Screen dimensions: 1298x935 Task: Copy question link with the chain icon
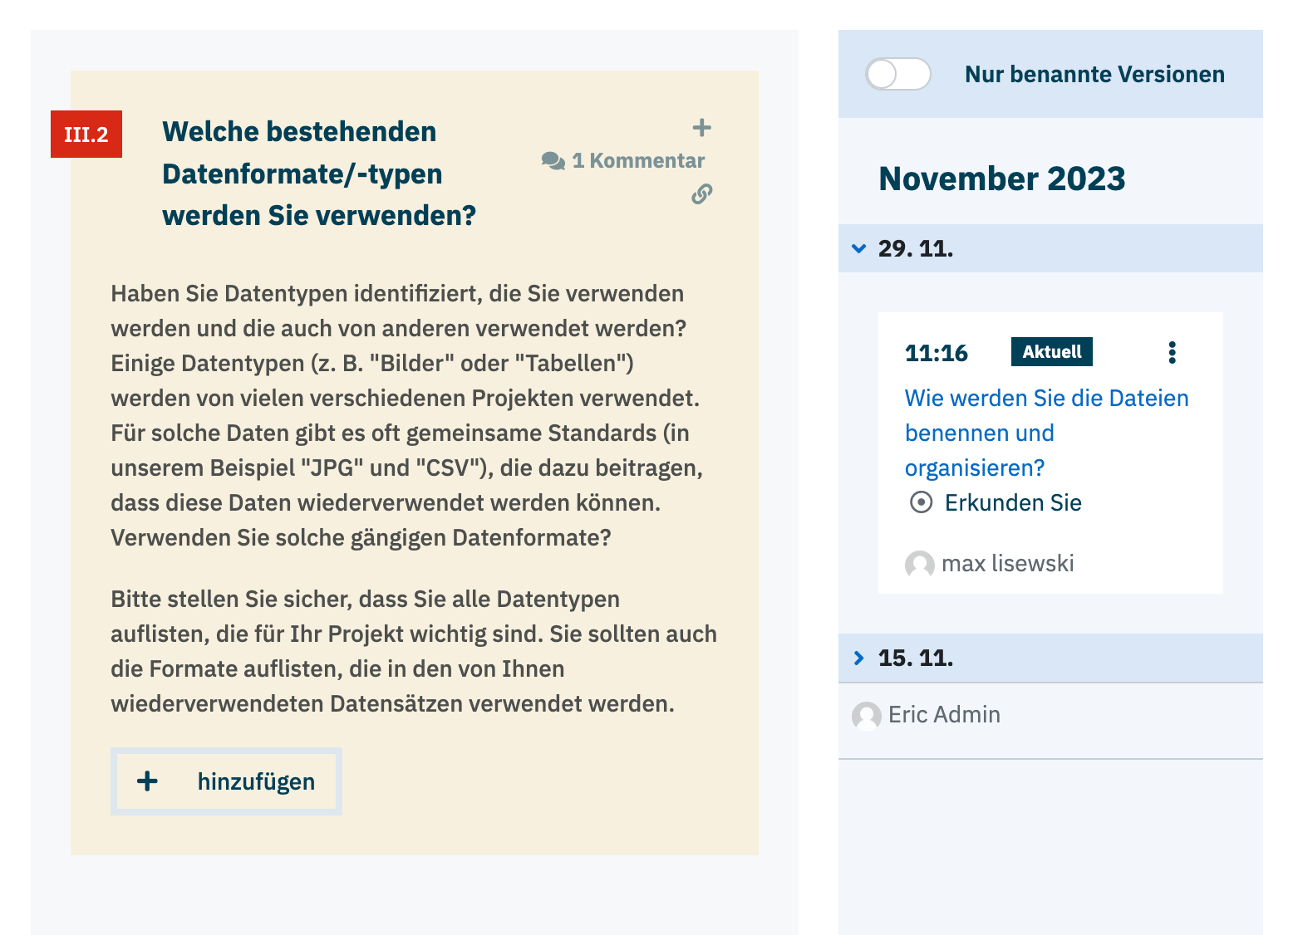coord(701,194)
